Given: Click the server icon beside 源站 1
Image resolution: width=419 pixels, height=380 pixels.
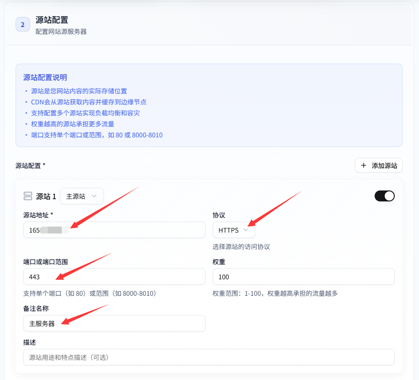Looking at the screenshot, I should point(28,196).
